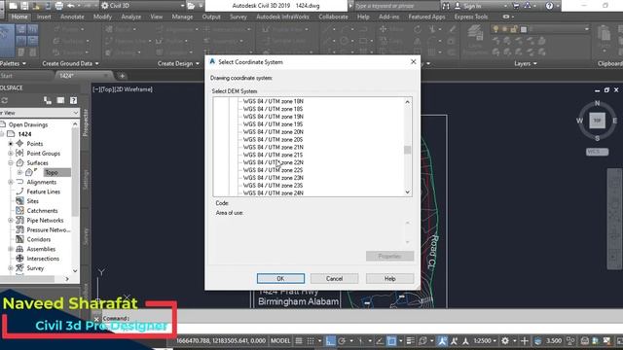623x350 pixels.
Task: Click the Sign In button
Action: (468, 6)
